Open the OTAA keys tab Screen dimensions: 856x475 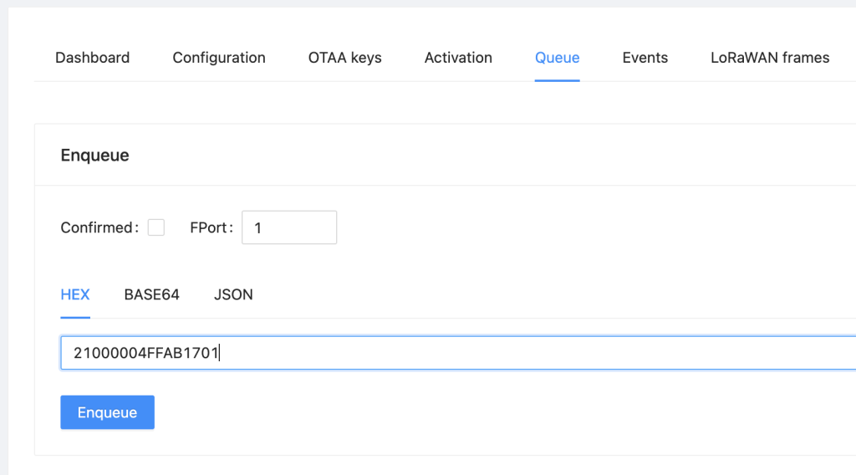pos(344,58)
